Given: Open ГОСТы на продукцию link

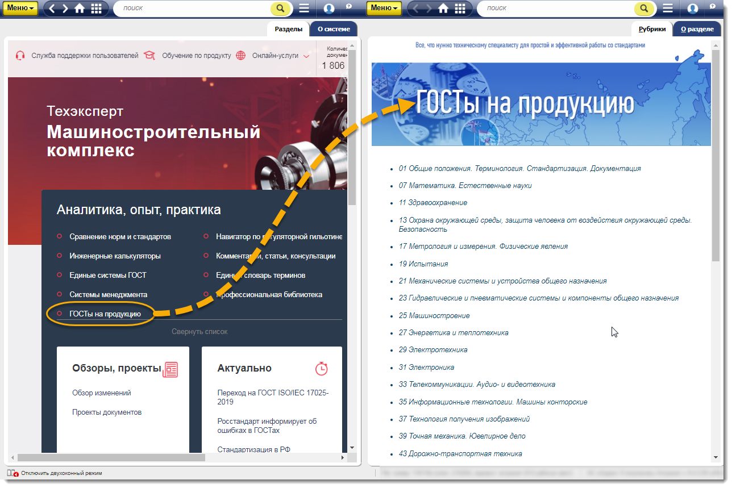Looking at the screenshot, I should click(105, 313).
